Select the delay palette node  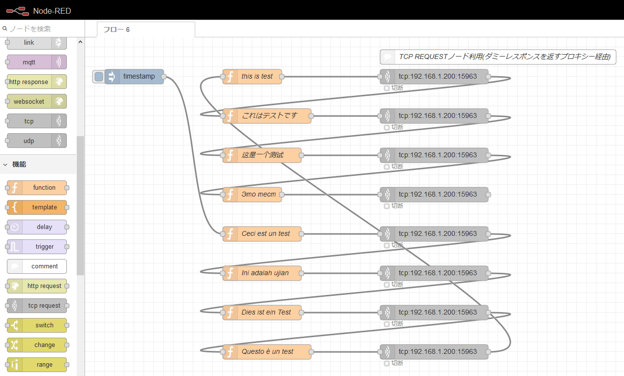click(37, 227)
